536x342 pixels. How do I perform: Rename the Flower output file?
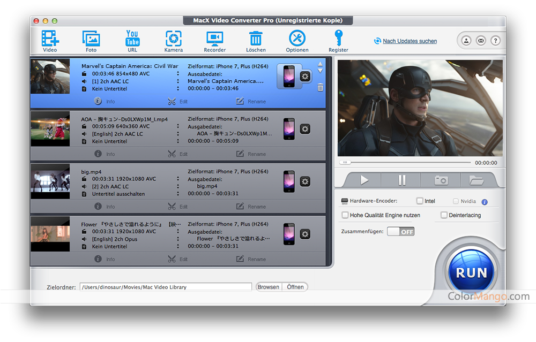coord(251,259)
